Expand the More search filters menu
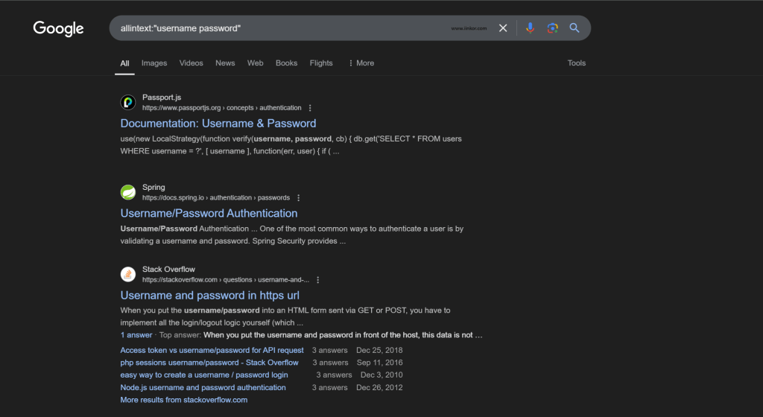This screenshot has width=763, height=417. (x=361, y=63)
